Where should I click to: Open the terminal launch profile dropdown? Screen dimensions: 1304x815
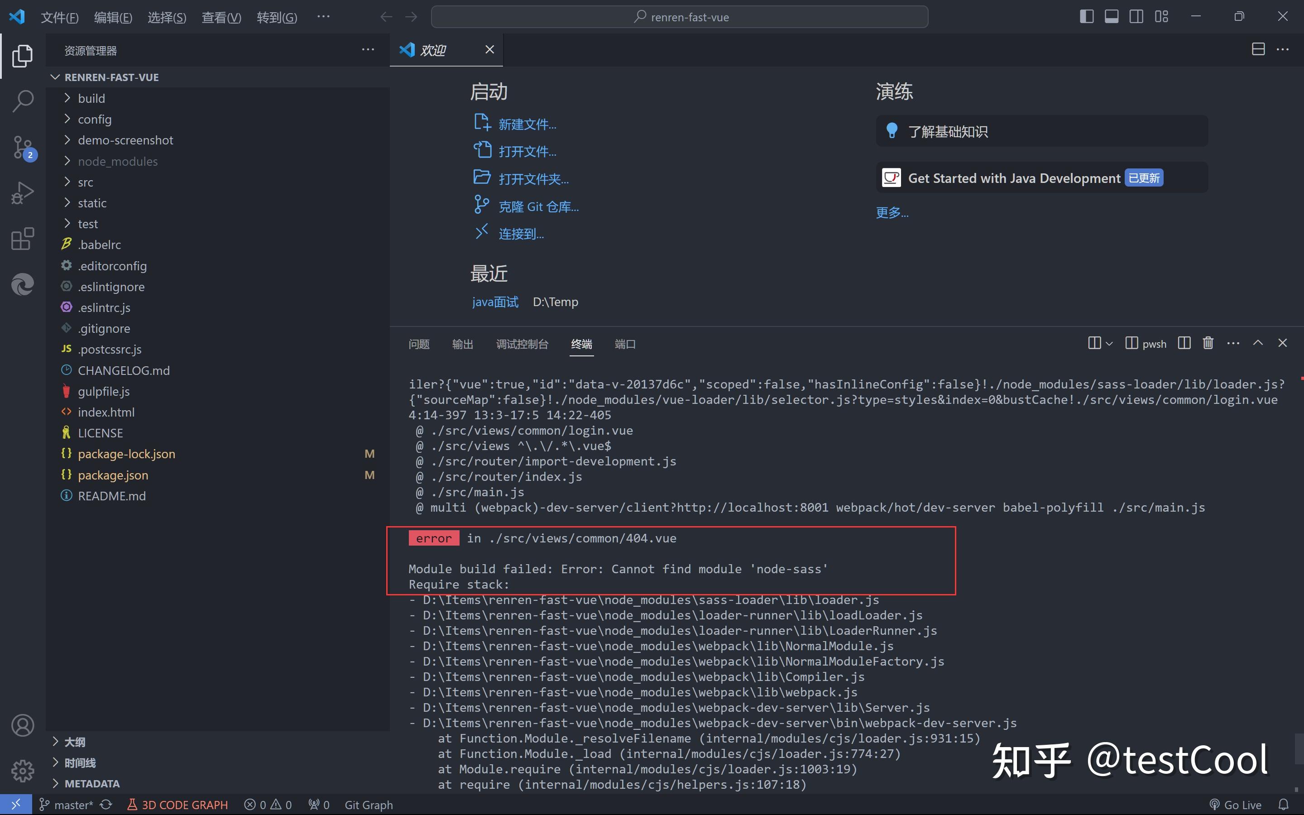click(1109, 343)
